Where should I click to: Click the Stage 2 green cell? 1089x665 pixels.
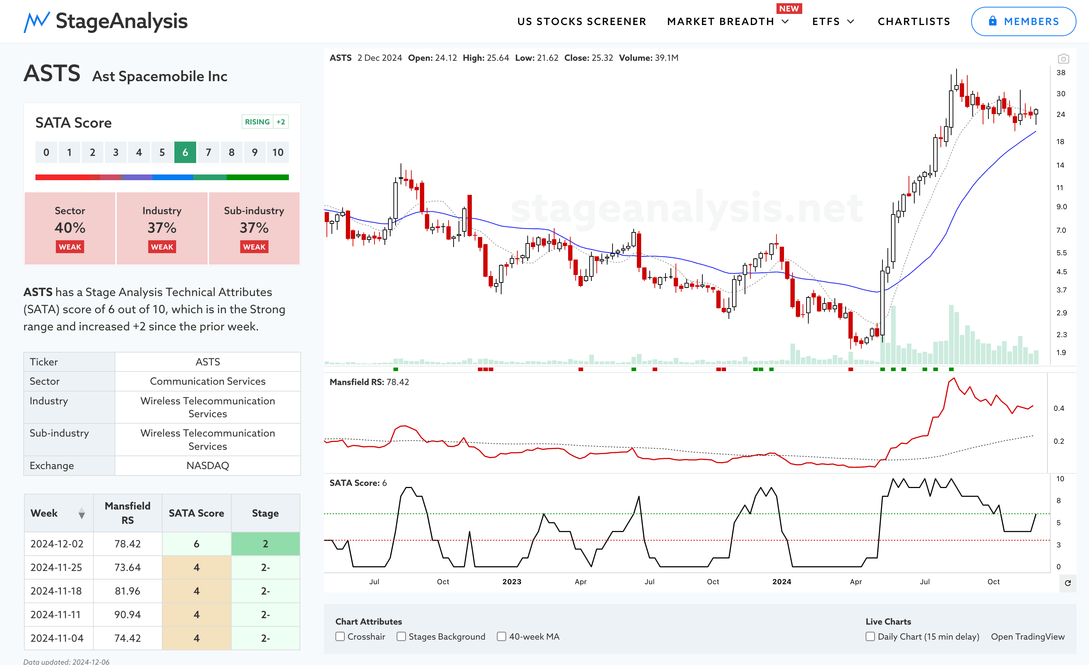pos(265,544)
